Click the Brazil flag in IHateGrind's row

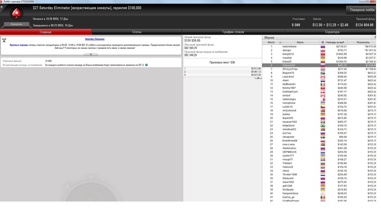323,125
